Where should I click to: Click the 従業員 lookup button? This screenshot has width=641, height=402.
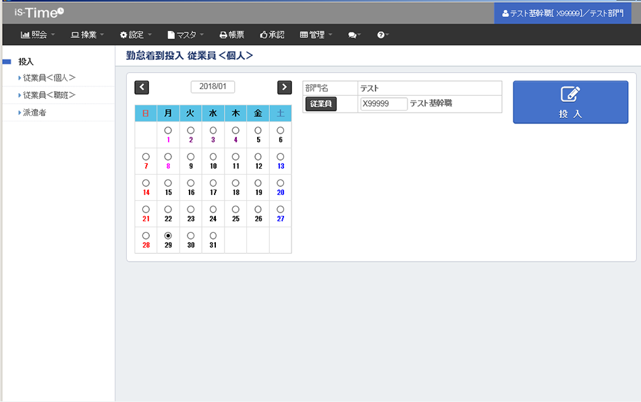321,104
